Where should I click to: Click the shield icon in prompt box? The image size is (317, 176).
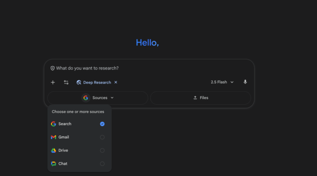pos(52,68)
